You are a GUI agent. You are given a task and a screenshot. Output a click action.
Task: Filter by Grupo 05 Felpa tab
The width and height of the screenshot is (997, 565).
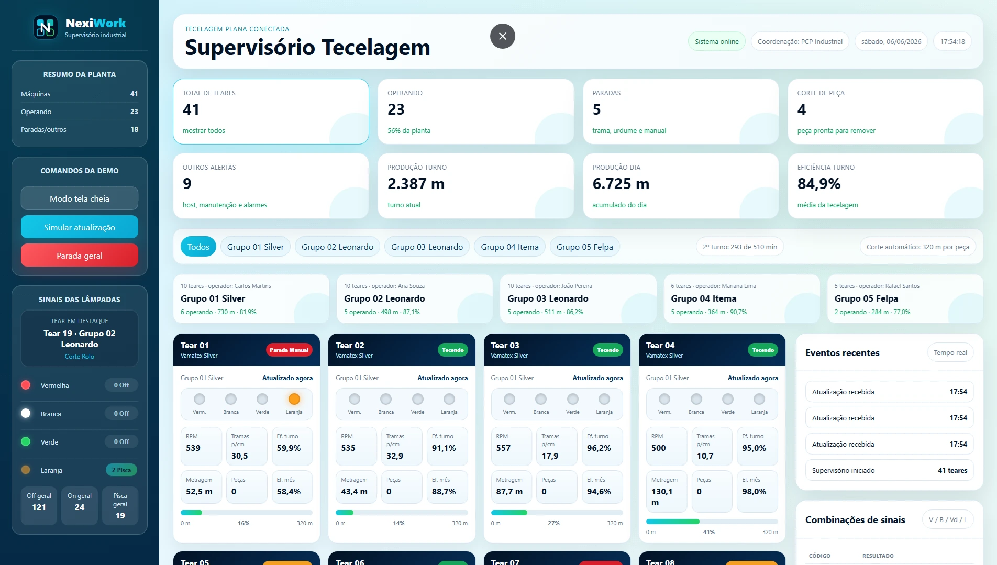pyautogui.click(x=585, y=247)
